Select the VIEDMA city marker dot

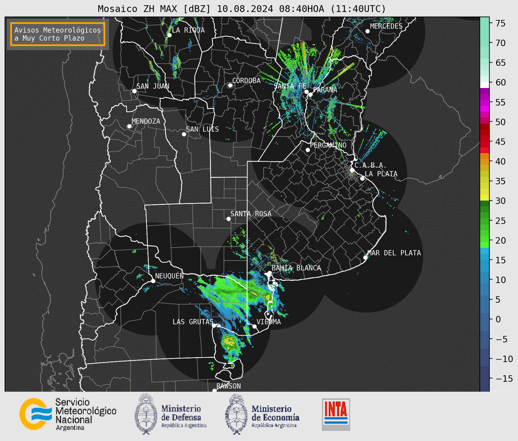click(x=255, y=326)
